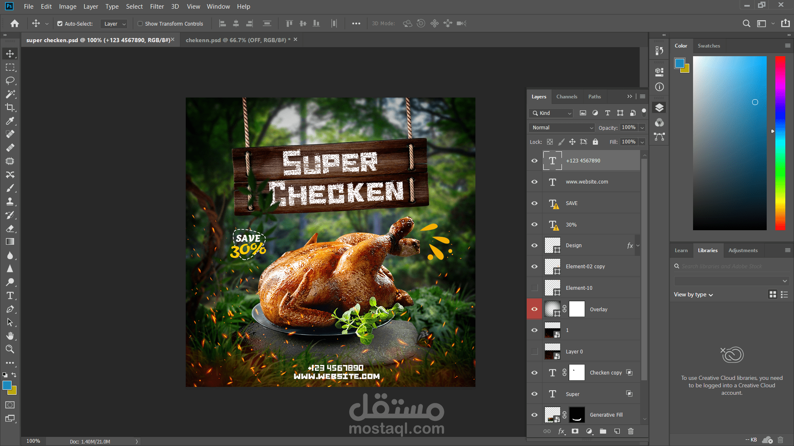The image size is (794, 446).
Task: Expand the Opacity slider dropdown
Action: click(642, 128)
